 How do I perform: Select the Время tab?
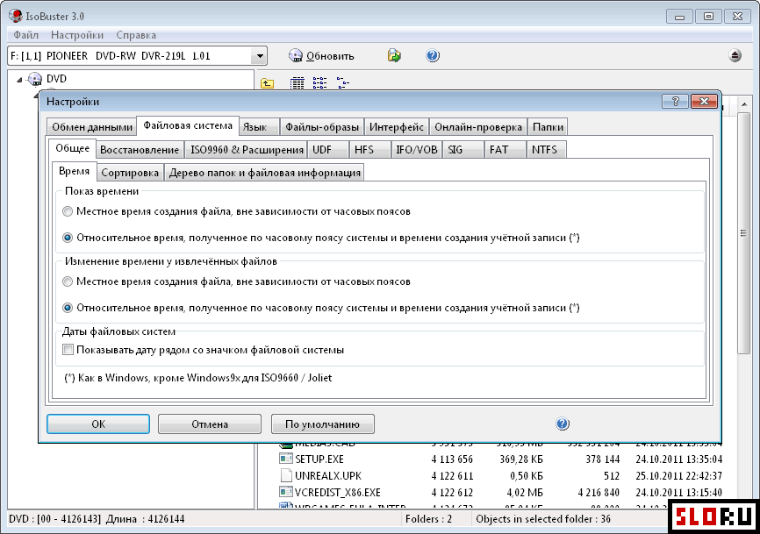pyautogui.click(x=75, y=171)
